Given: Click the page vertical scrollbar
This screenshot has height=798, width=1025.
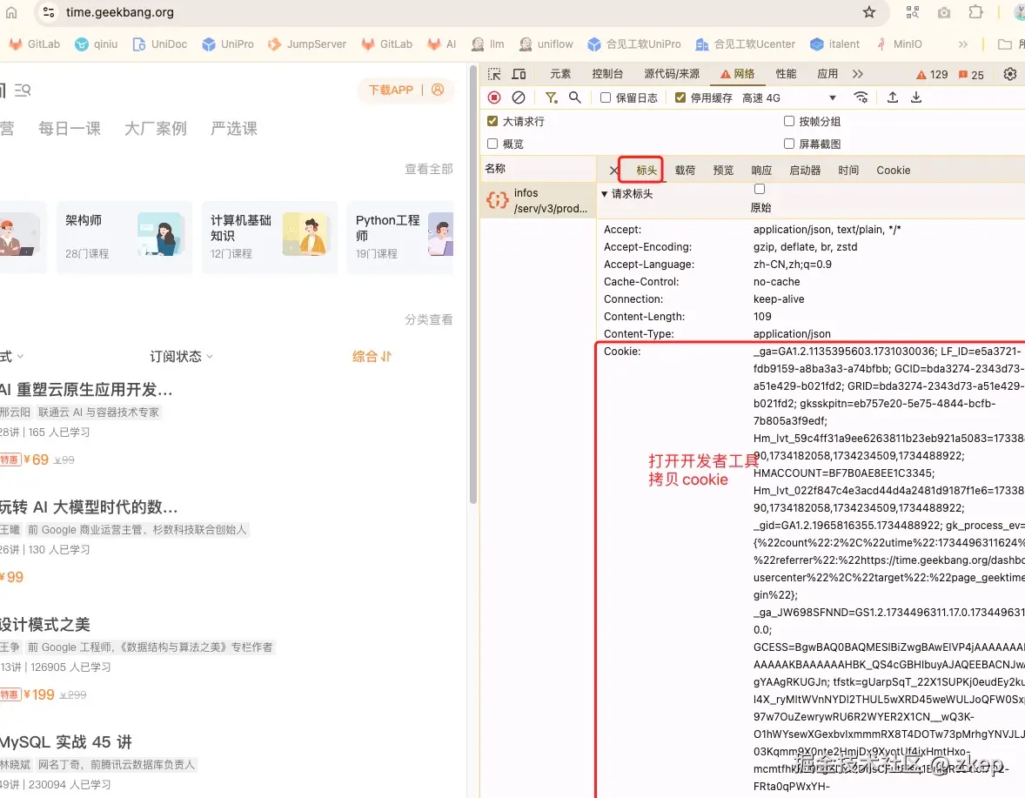Looking at the screenshot, I should pos(473,284).
